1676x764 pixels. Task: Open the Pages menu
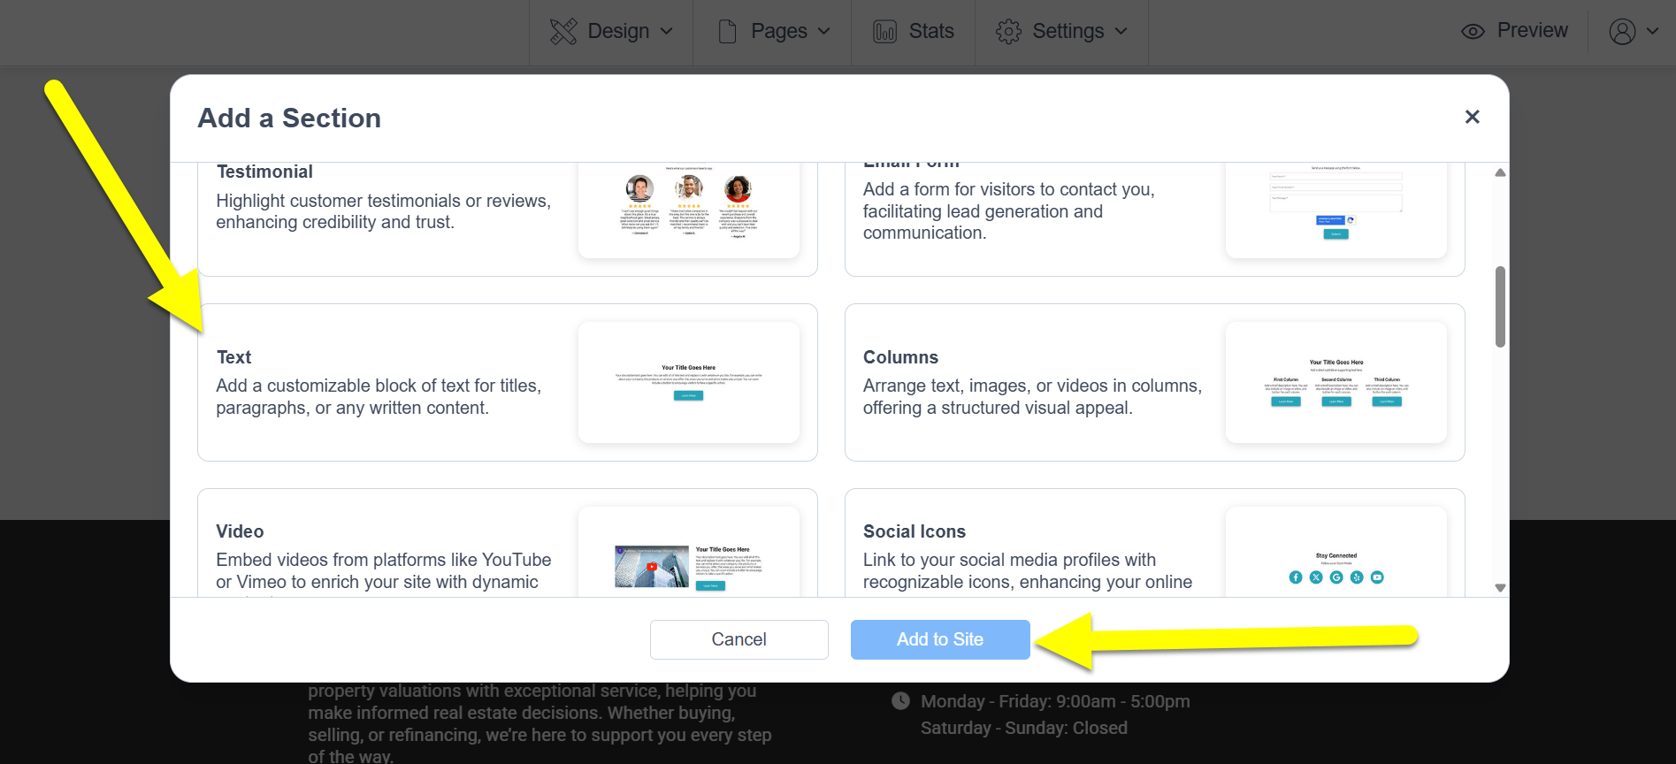(x=772, y=32)
